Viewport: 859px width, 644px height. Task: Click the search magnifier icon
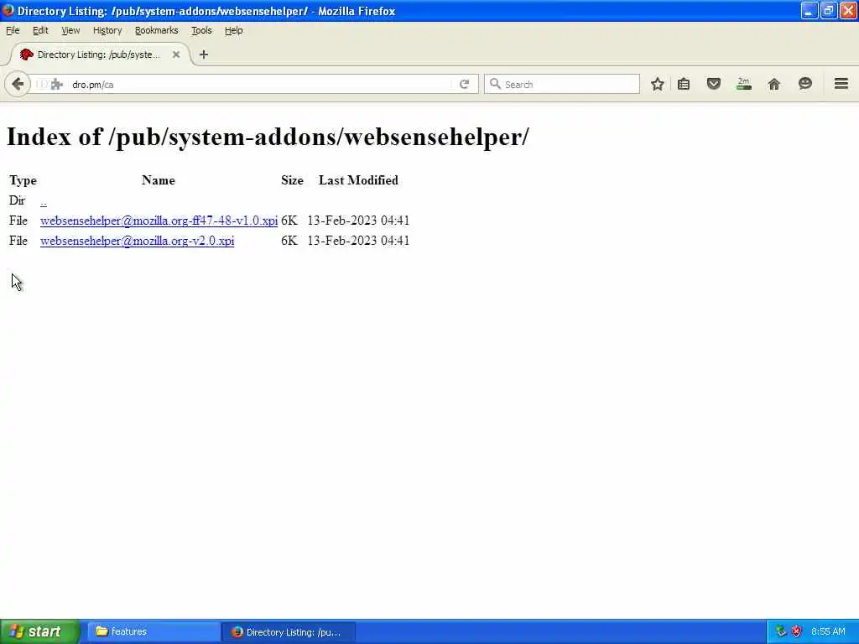click(495, 84)
